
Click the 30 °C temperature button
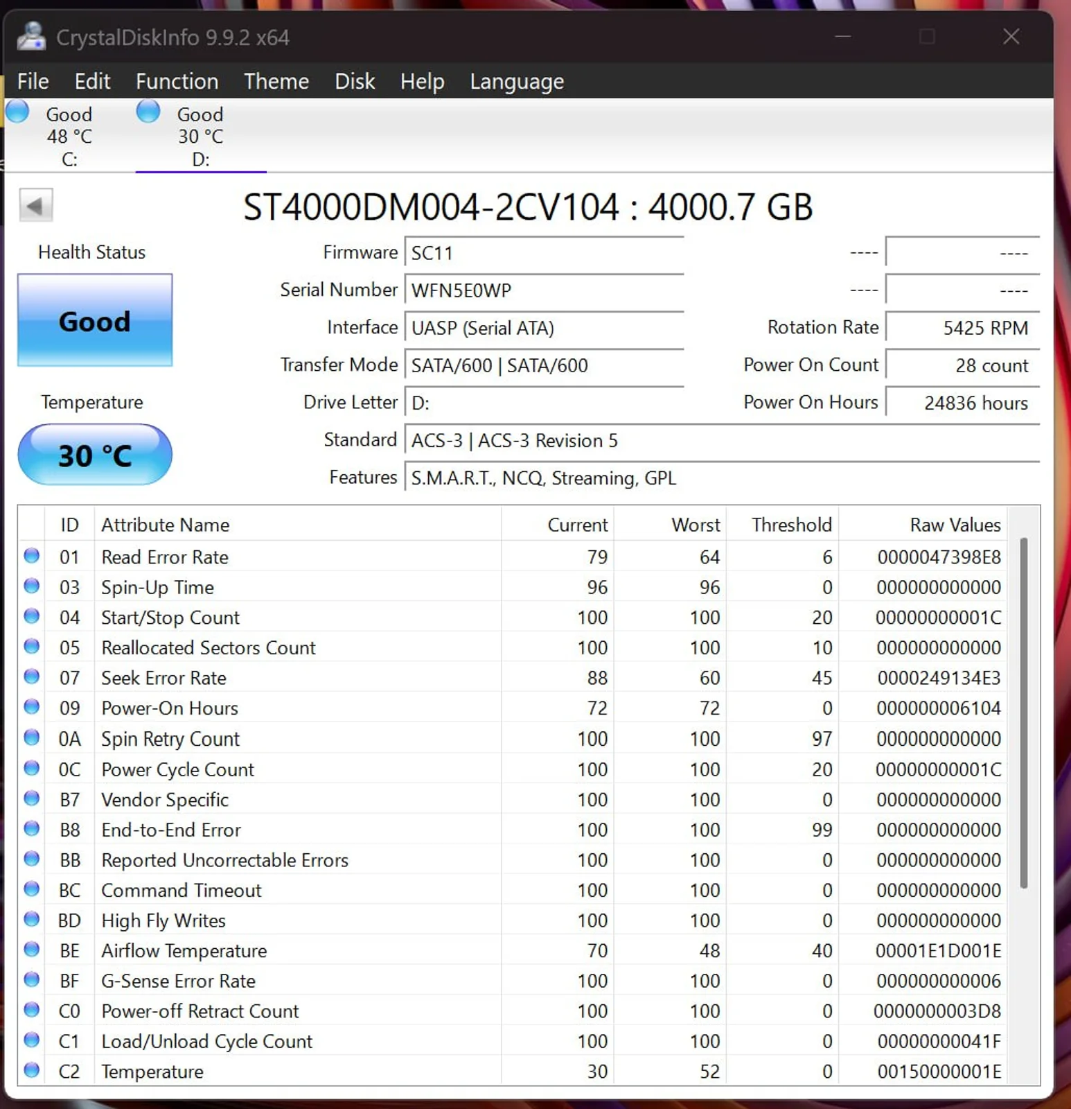(x=95, y=455)
